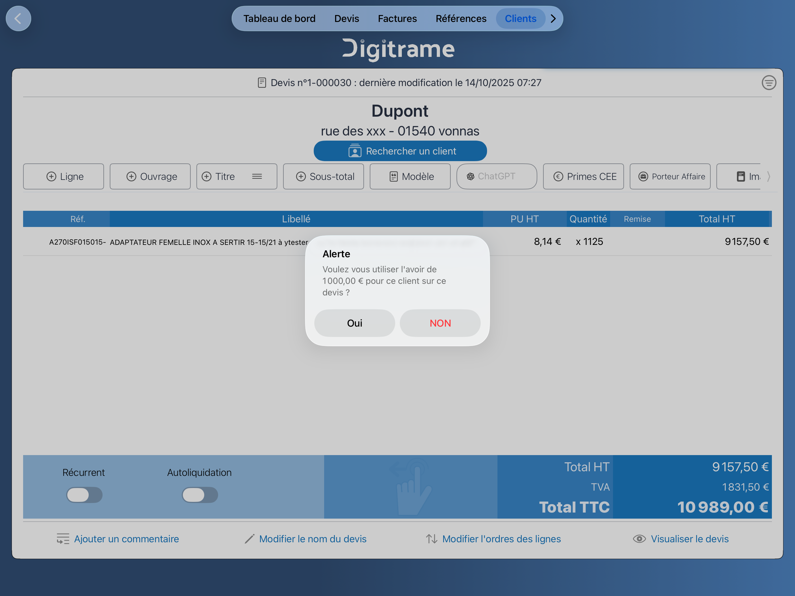Viewport: 795px width, 596px height.
Task: Insert a Sous-total row
Action: [x=324, y=176]
